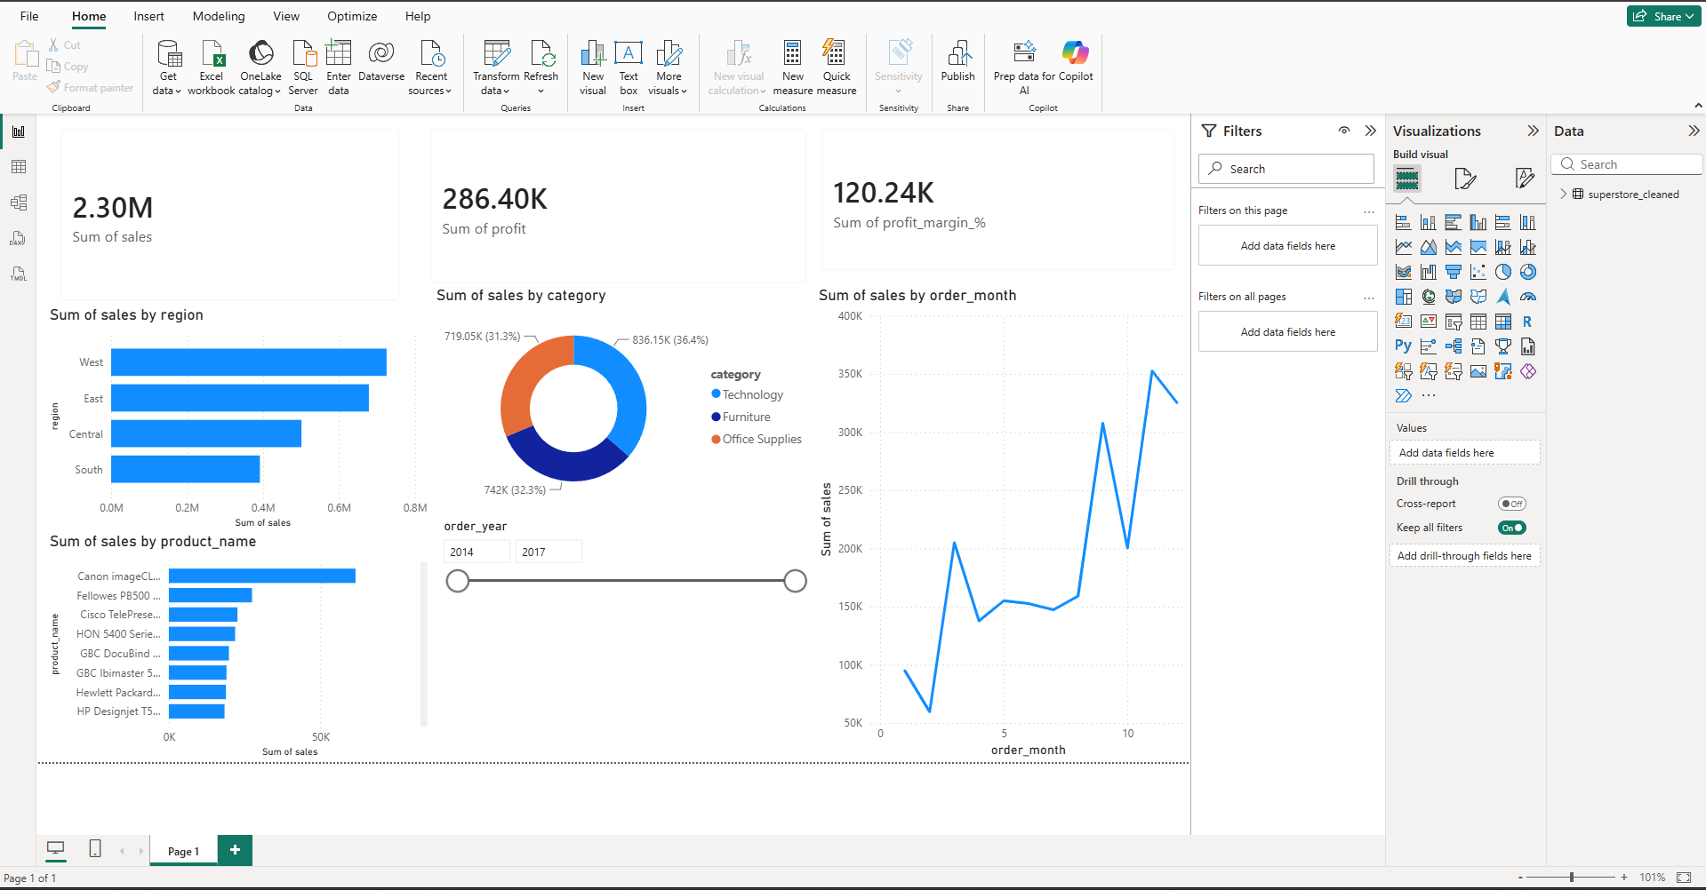Click the order_year 2014 start box

(x=477, y=552)
